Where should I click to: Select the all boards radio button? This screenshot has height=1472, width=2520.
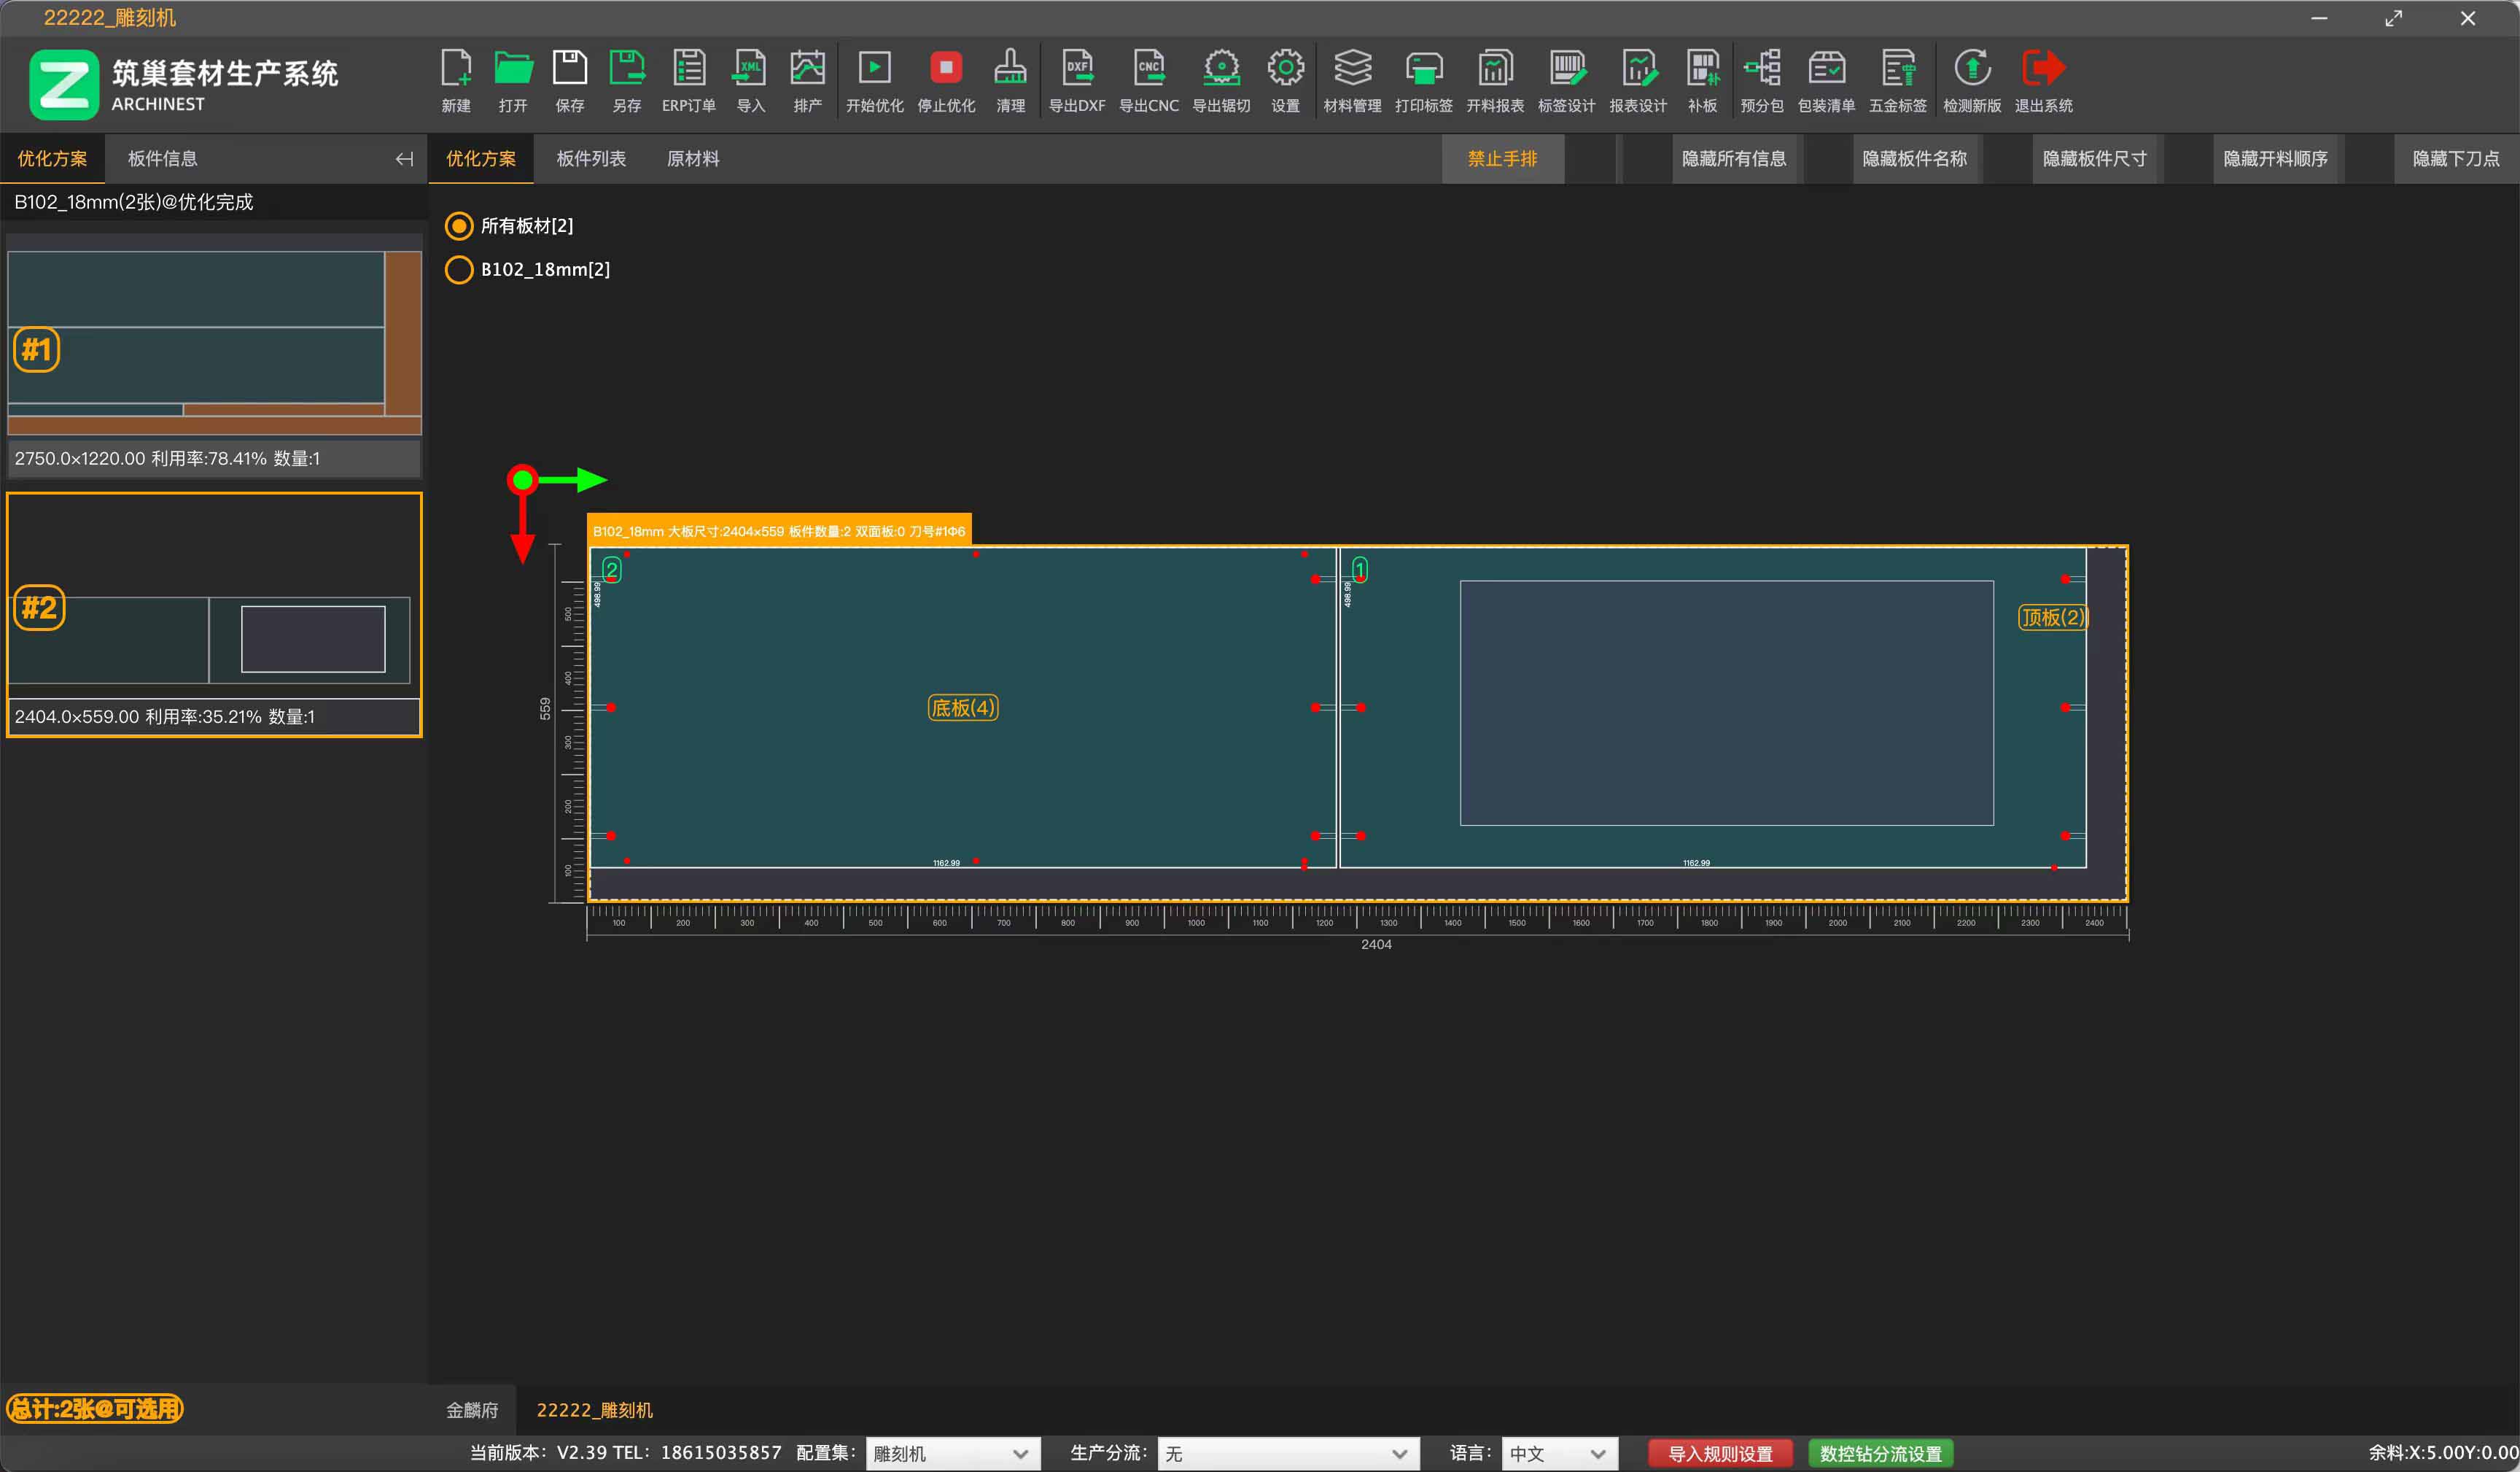(459, 226)
